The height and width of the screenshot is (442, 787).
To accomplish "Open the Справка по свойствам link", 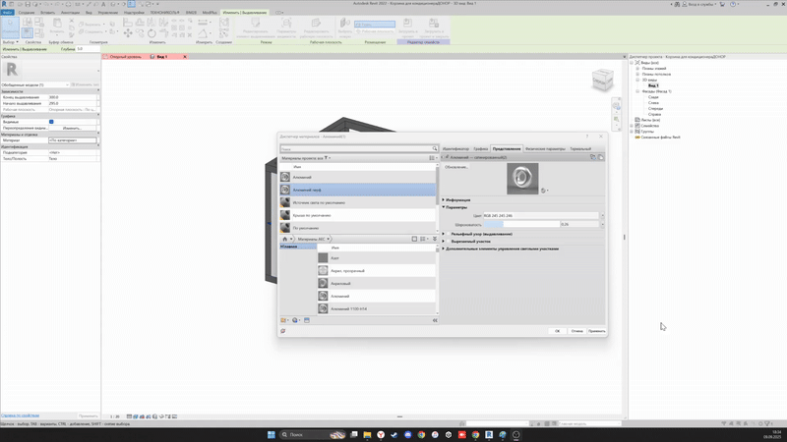I will pyautogui.click(x=20, y=415).
